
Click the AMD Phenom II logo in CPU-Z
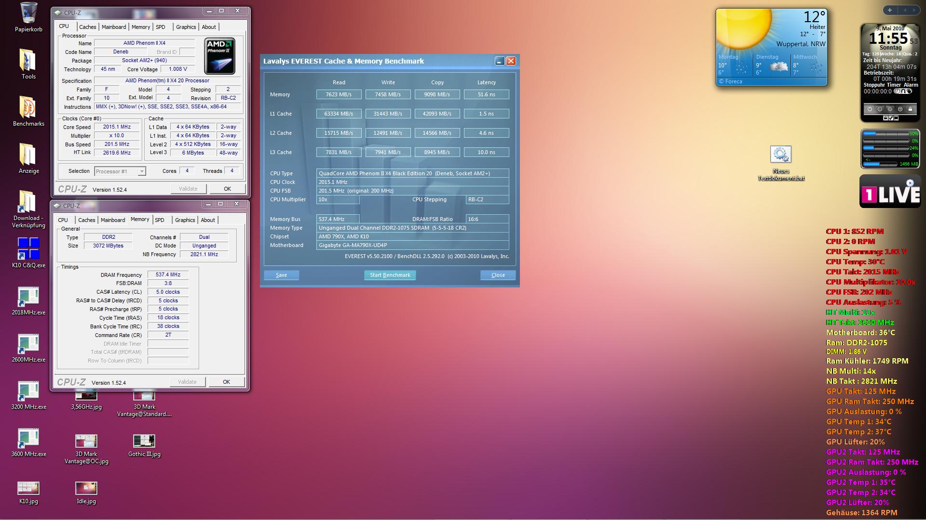[219, 56]
